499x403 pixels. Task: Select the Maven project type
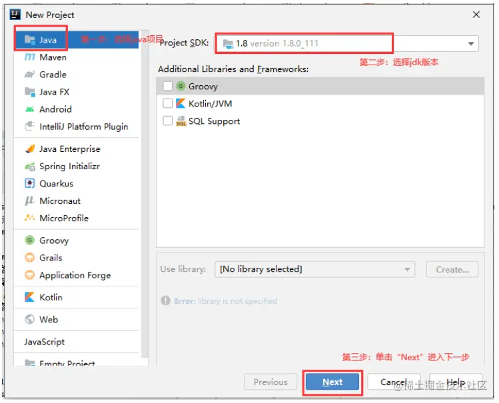(x=77, y=57)
